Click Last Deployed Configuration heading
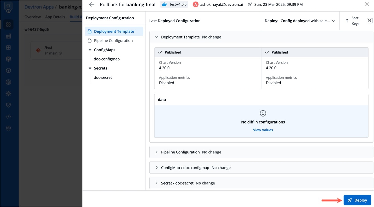This screenshot has width=374, height=207. click(x=175, y=21)
